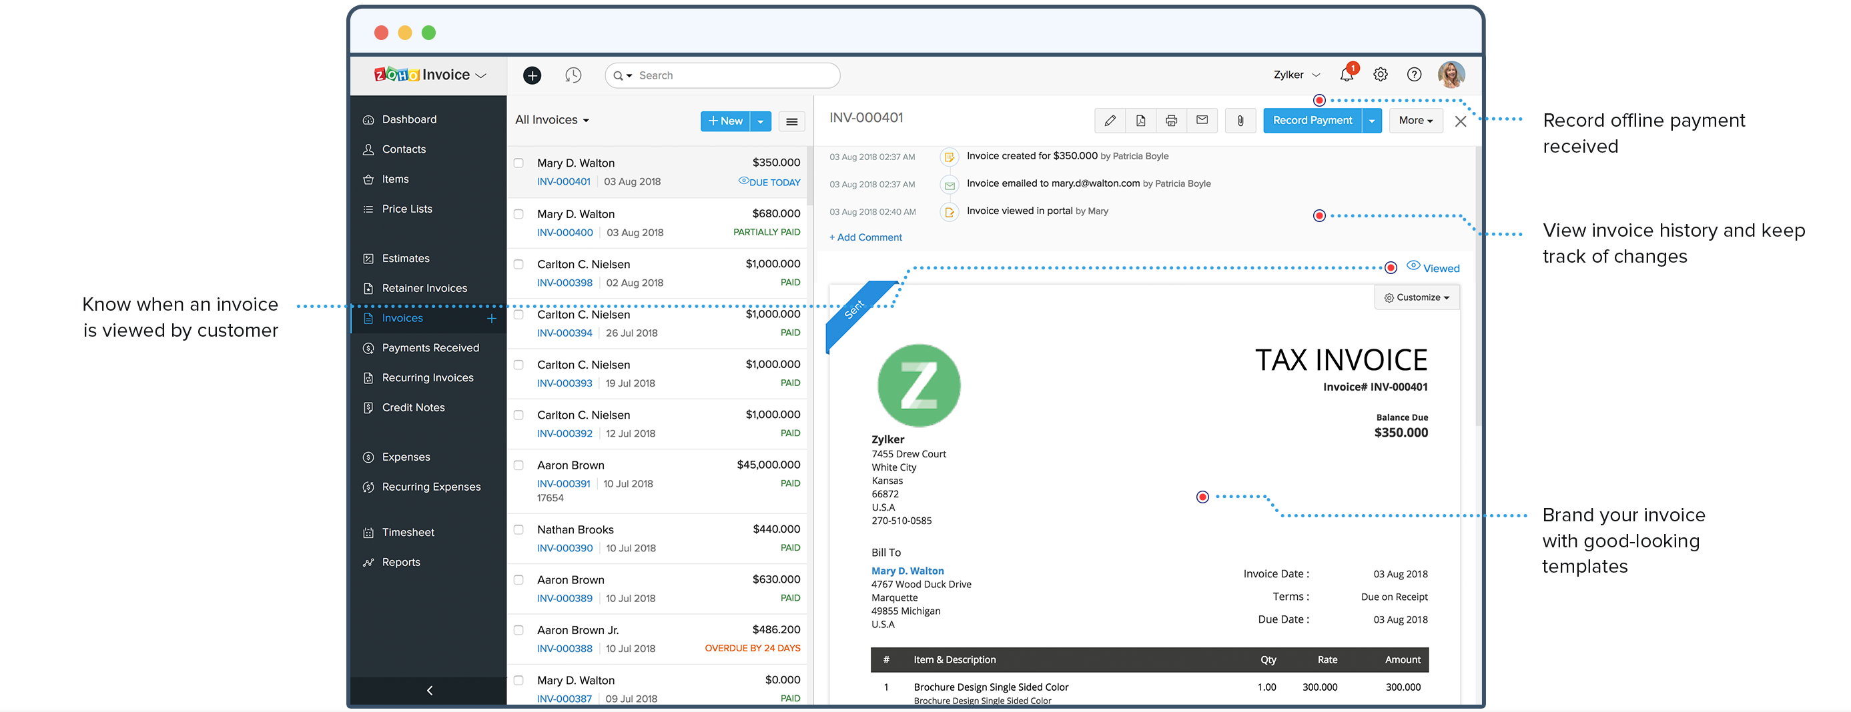This screenshot has width=1851, height=712.
Task: Open the Mary D. Walton customer link
Action: (x=907, y=571)
